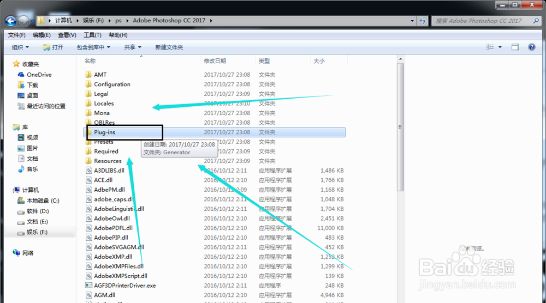
Task: Open Recent places (最近访问的位置)
Action: (41, 106)
